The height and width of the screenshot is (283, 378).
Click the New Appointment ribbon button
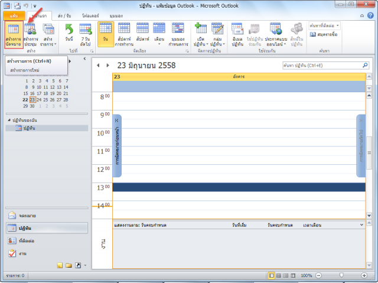(x=14, y=34)
